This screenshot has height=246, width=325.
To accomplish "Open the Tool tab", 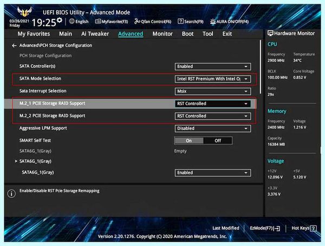I will (x=207, y=34).
